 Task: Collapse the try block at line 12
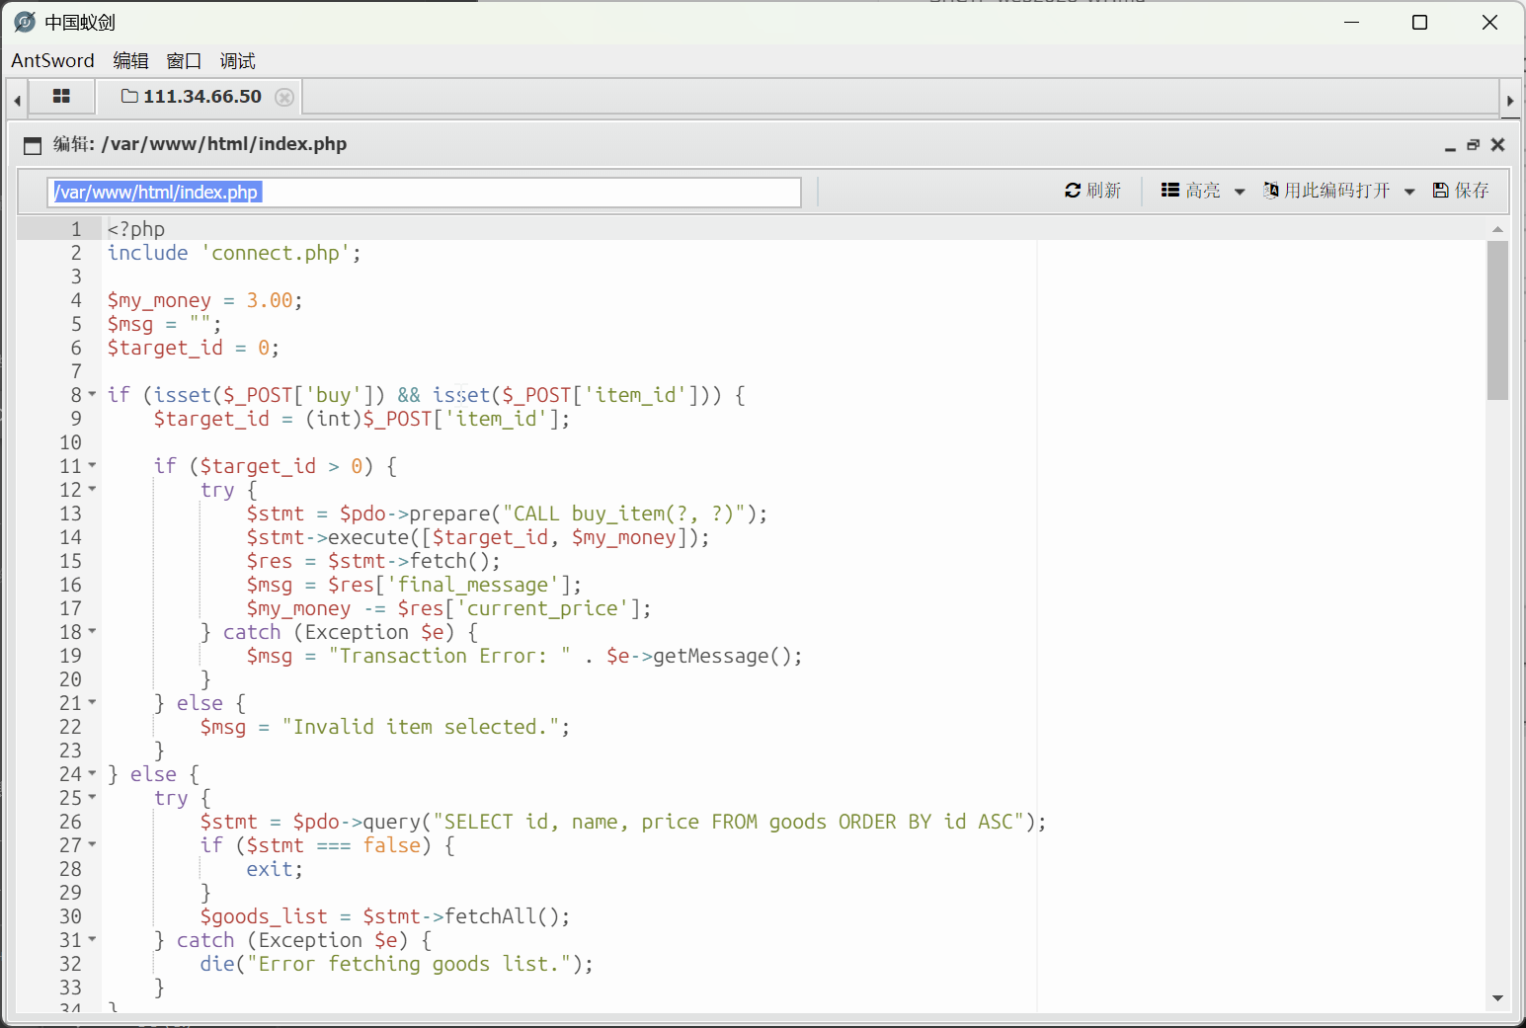[93, 489]
